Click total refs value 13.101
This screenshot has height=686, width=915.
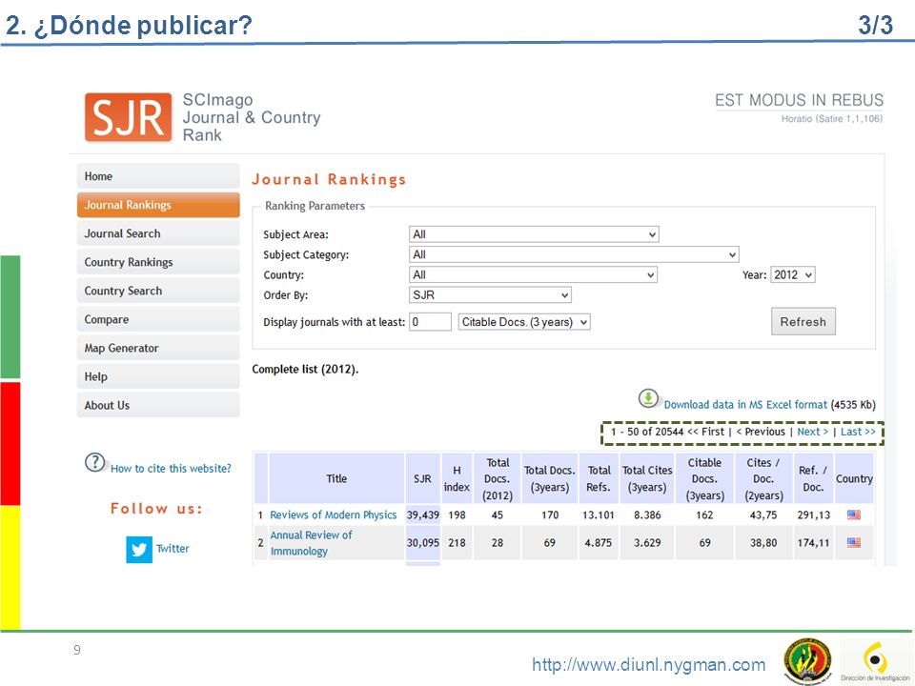click(599, 515)
